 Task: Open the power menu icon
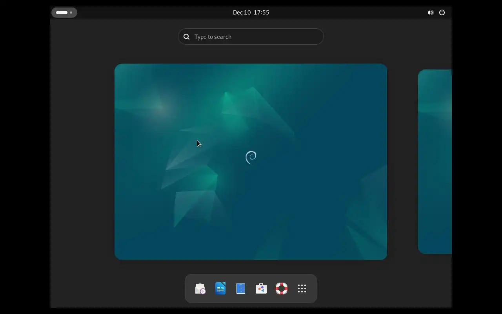[442, 13]
